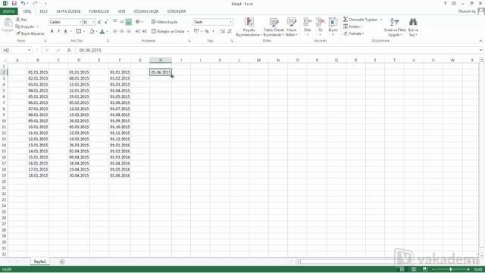The height and width of the screenshot is (273, 485).
Task: Add a new sheet with plus button
Action: 62,262
